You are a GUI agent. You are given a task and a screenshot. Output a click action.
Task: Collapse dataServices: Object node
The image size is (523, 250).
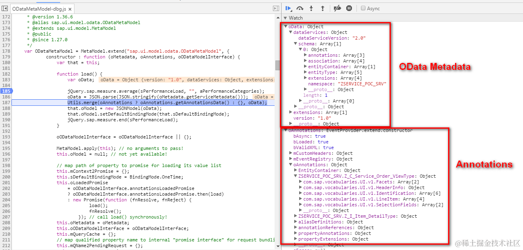291,32
